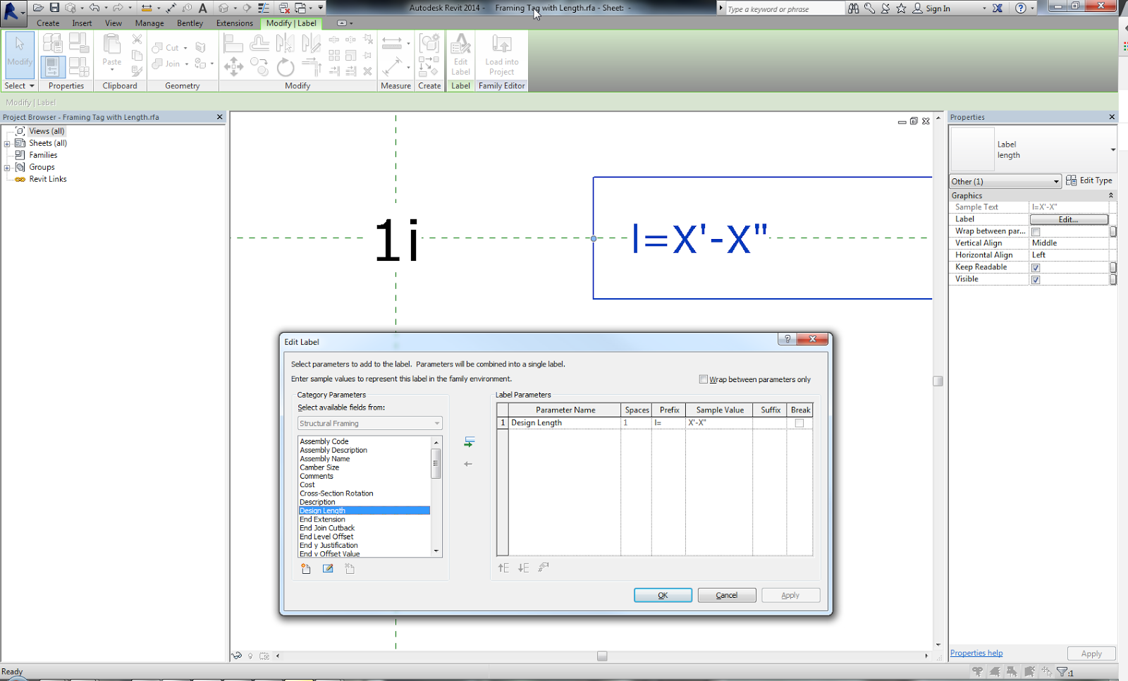The width and height of the screenshot is (1128, 681).
Task: Expand the Sheets (all) node in Project Browser
Action: (7, 142)
